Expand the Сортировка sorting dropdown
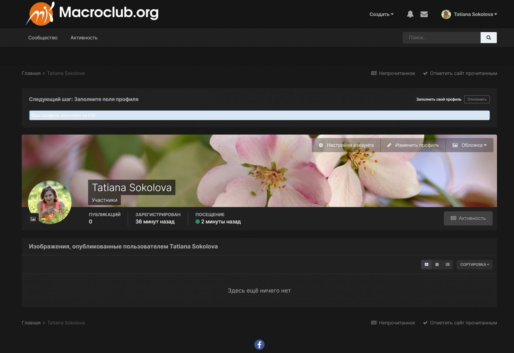Viewport: 514px width, 353px height. click(474, 265)
